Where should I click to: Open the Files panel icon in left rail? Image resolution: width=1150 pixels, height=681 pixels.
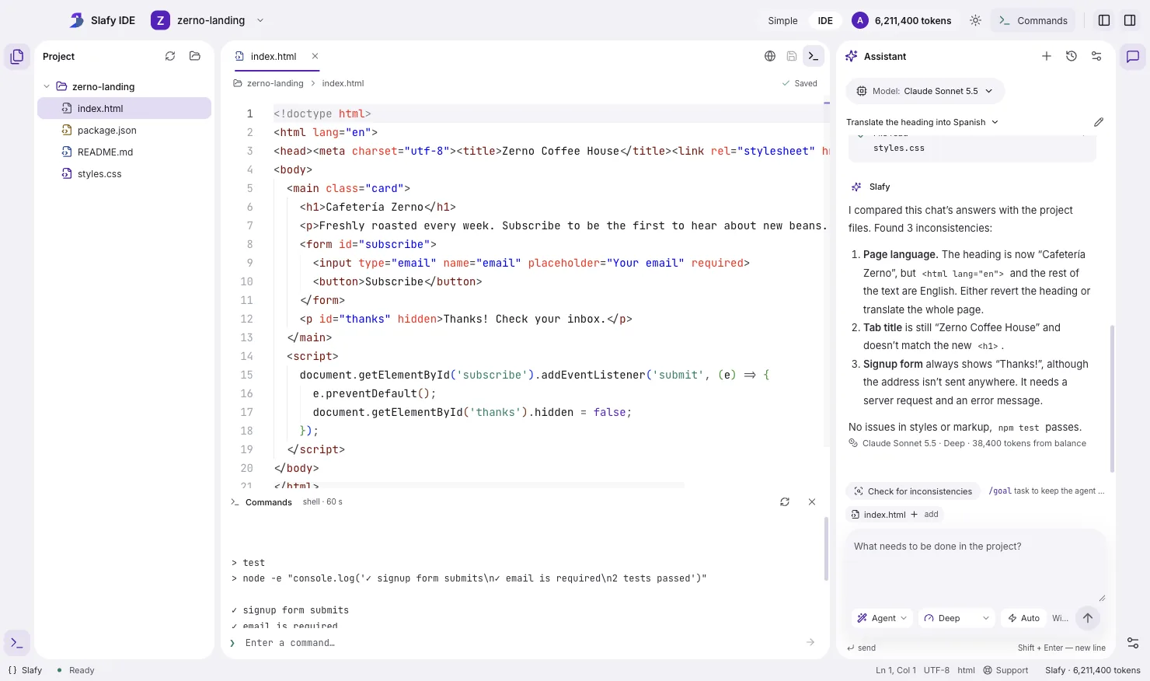point(17,57)
